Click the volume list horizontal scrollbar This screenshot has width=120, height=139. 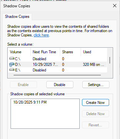point(57,75)
